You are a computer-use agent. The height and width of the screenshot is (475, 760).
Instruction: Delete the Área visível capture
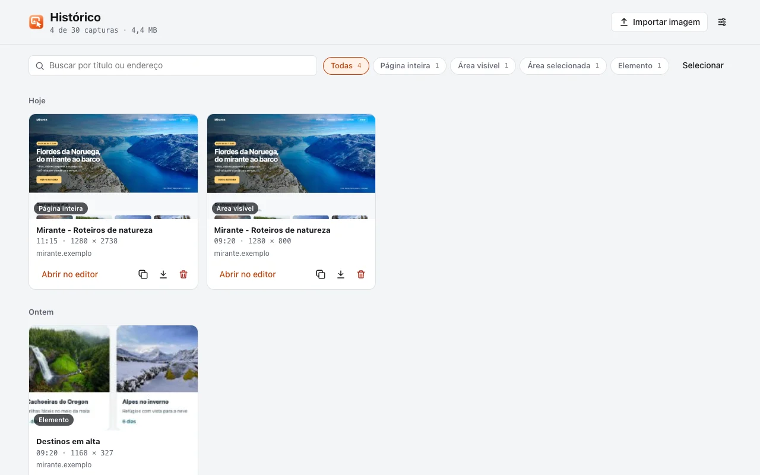361,274
